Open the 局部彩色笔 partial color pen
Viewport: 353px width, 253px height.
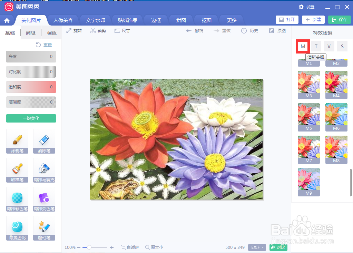pyautogui.click(x=17, y=199)
